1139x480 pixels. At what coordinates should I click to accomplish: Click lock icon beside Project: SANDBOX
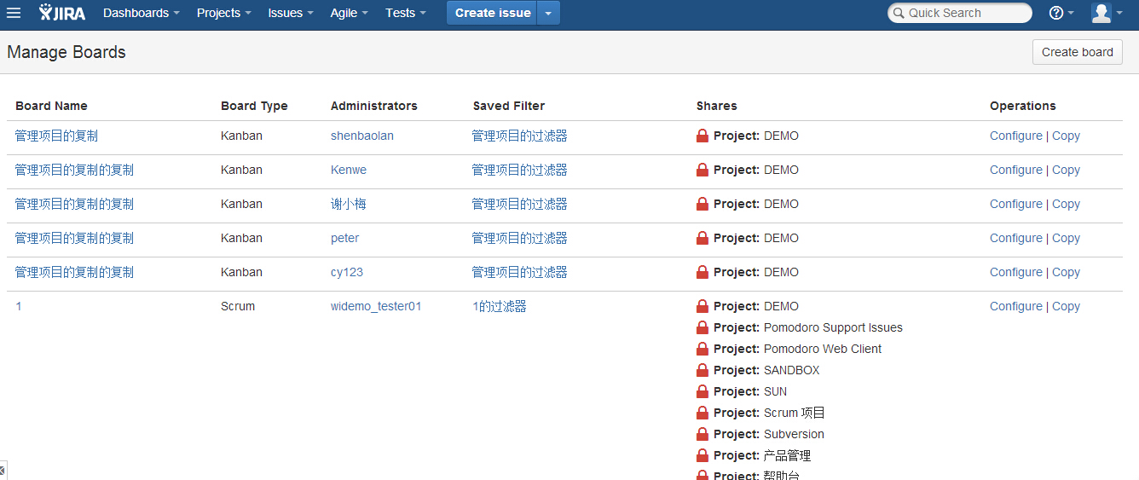(x=702, y=370)
